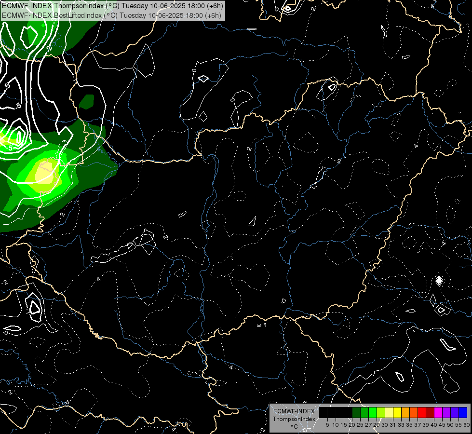Screen dimensions: 472x434
Task: Click the legend label 'ThompsonIndex'
Action: point(294,419)
